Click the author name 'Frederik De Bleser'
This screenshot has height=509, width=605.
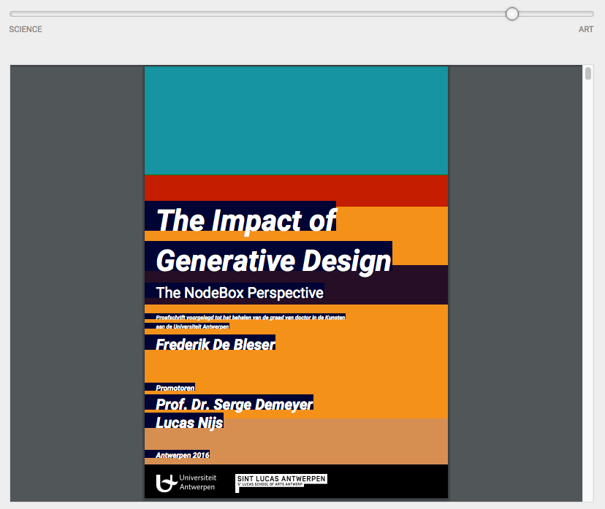coord(215,343)
